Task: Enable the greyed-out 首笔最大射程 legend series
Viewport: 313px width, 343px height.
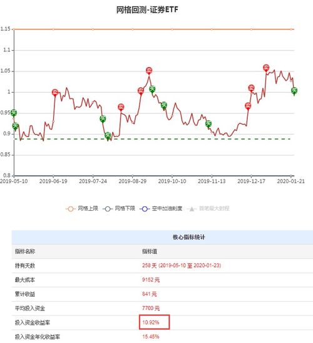Action: [x=208, y=208]
